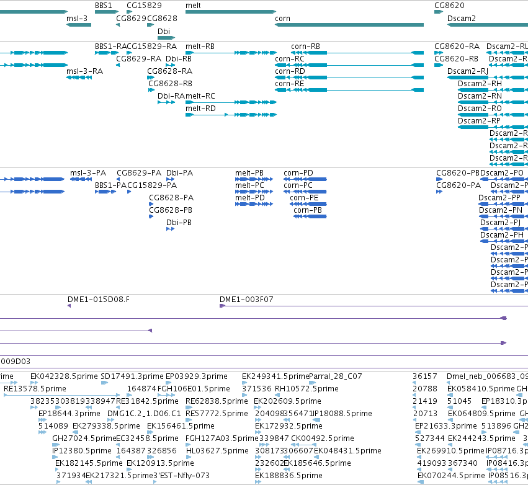Screen dimensions: 528x485
Task: Click EST HL03627.5prime label
Action: point(217,451)
